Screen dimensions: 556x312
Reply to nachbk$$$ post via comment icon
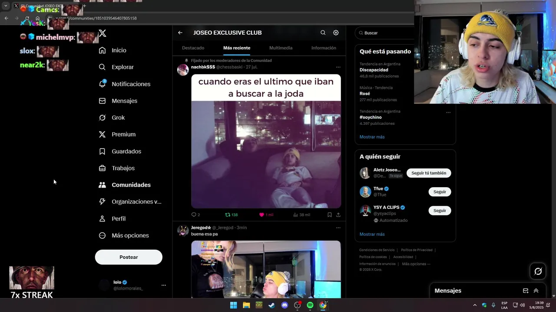194,215
